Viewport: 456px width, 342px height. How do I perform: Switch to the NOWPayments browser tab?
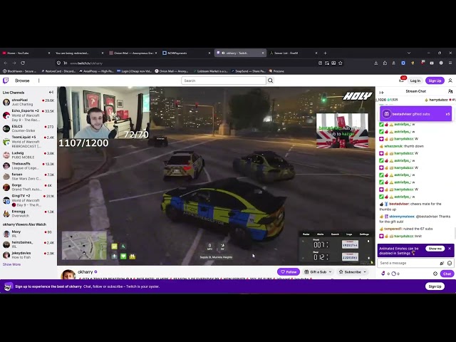(x=186, y=53)
